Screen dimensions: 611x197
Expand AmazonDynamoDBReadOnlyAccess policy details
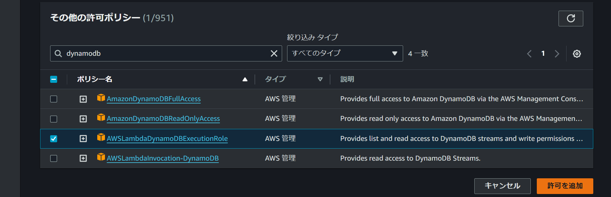click(x=83, y=119)
